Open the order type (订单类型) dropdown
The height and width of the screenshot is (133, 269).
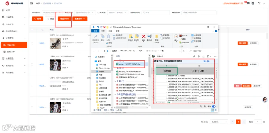click(x=117, y=12)
